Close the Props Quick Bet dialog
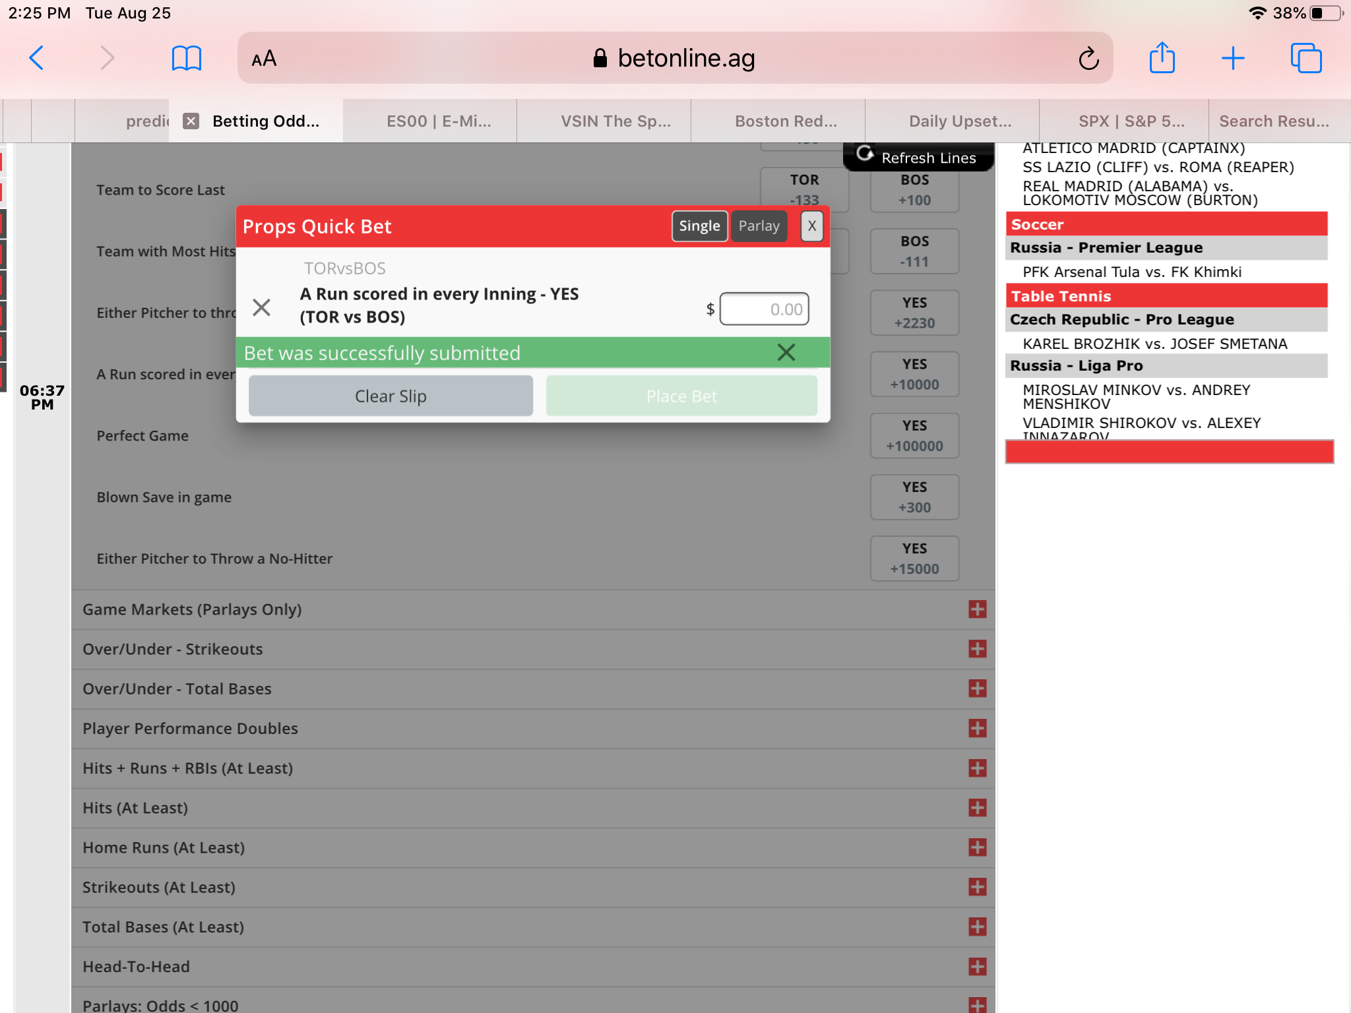 [811, 226]
